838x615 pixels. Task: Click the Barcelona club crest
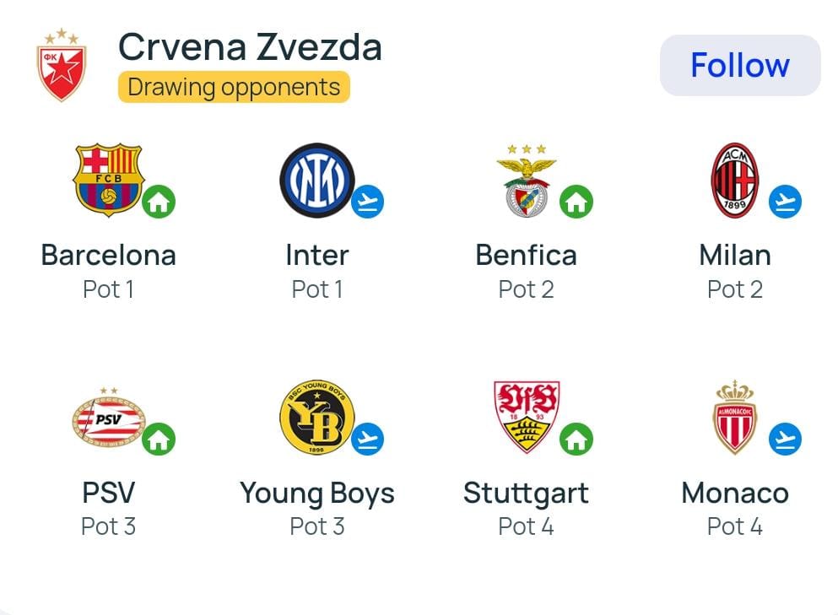pyautogui.click(x=108, y=178)
